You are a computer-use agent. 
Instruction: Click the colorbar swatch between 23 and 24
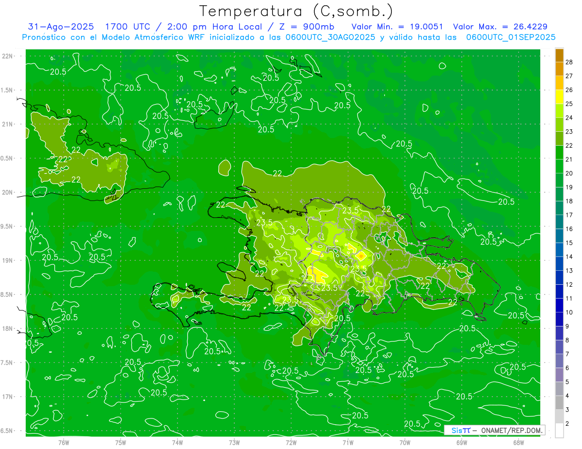pyautogui.click(x=559, y=124)
